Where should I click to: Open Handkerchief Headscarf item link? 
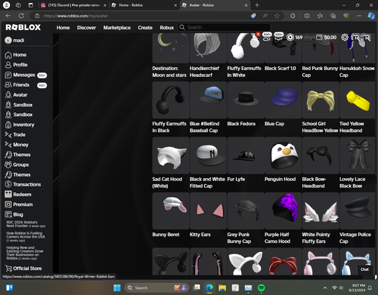tap(204, 72)
